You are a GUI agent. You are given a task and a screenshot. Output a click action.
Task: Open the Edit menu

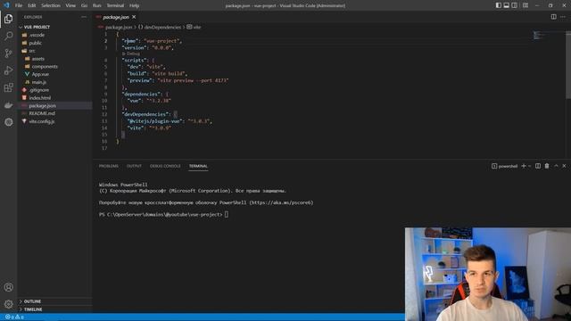[32, 5]
